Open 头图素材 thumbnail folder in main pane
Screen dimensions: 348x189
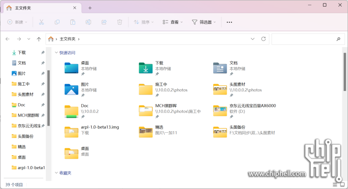[220, 89]
